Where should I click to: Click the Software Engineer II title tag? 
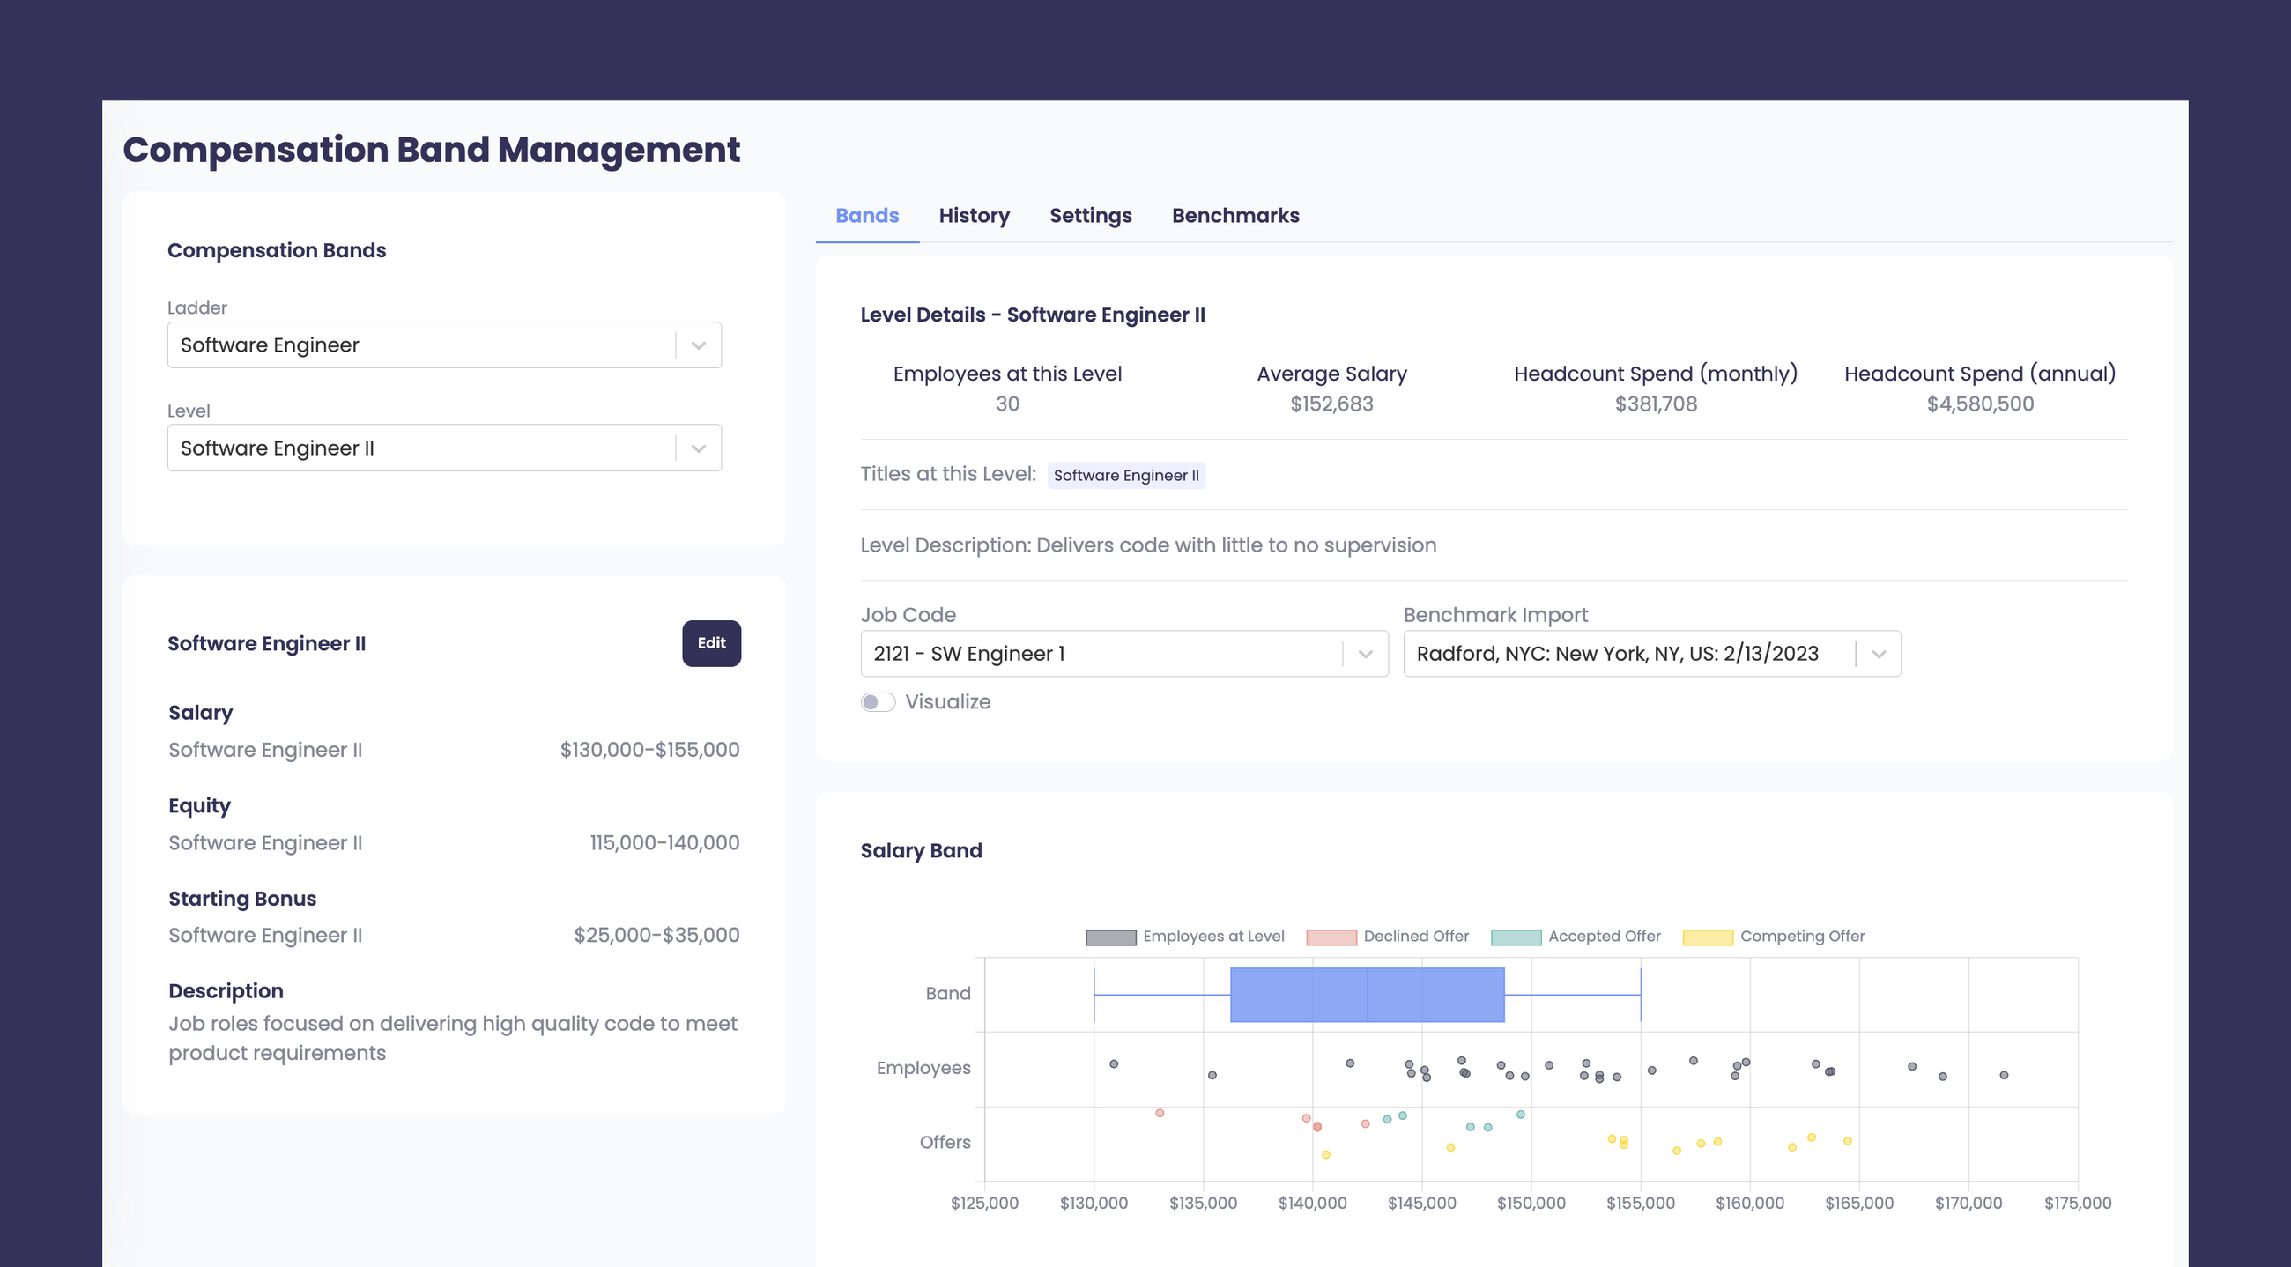[1126, 476]
